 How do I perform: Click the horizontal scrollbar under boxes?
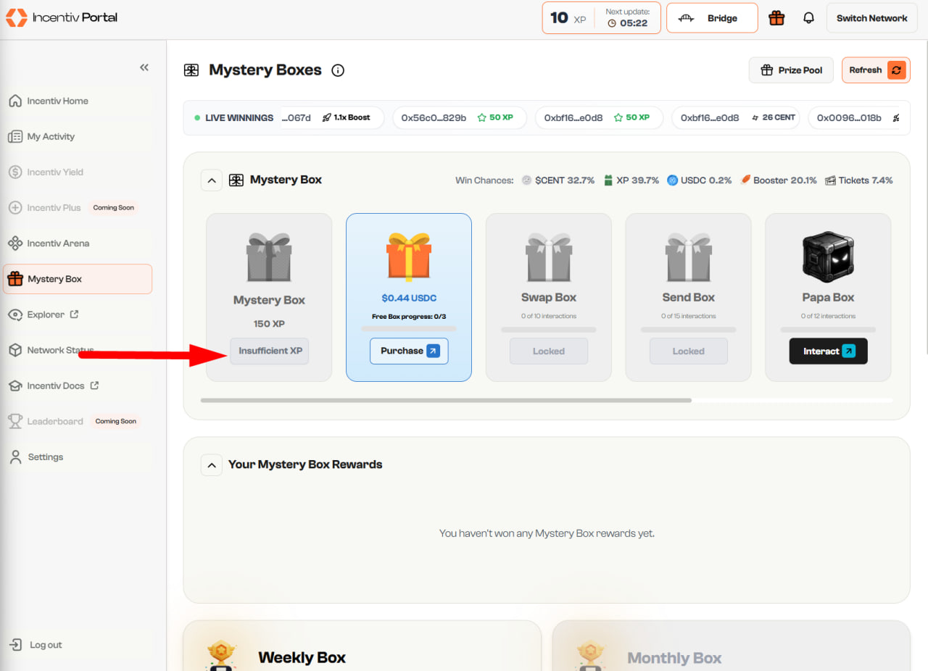446,400
